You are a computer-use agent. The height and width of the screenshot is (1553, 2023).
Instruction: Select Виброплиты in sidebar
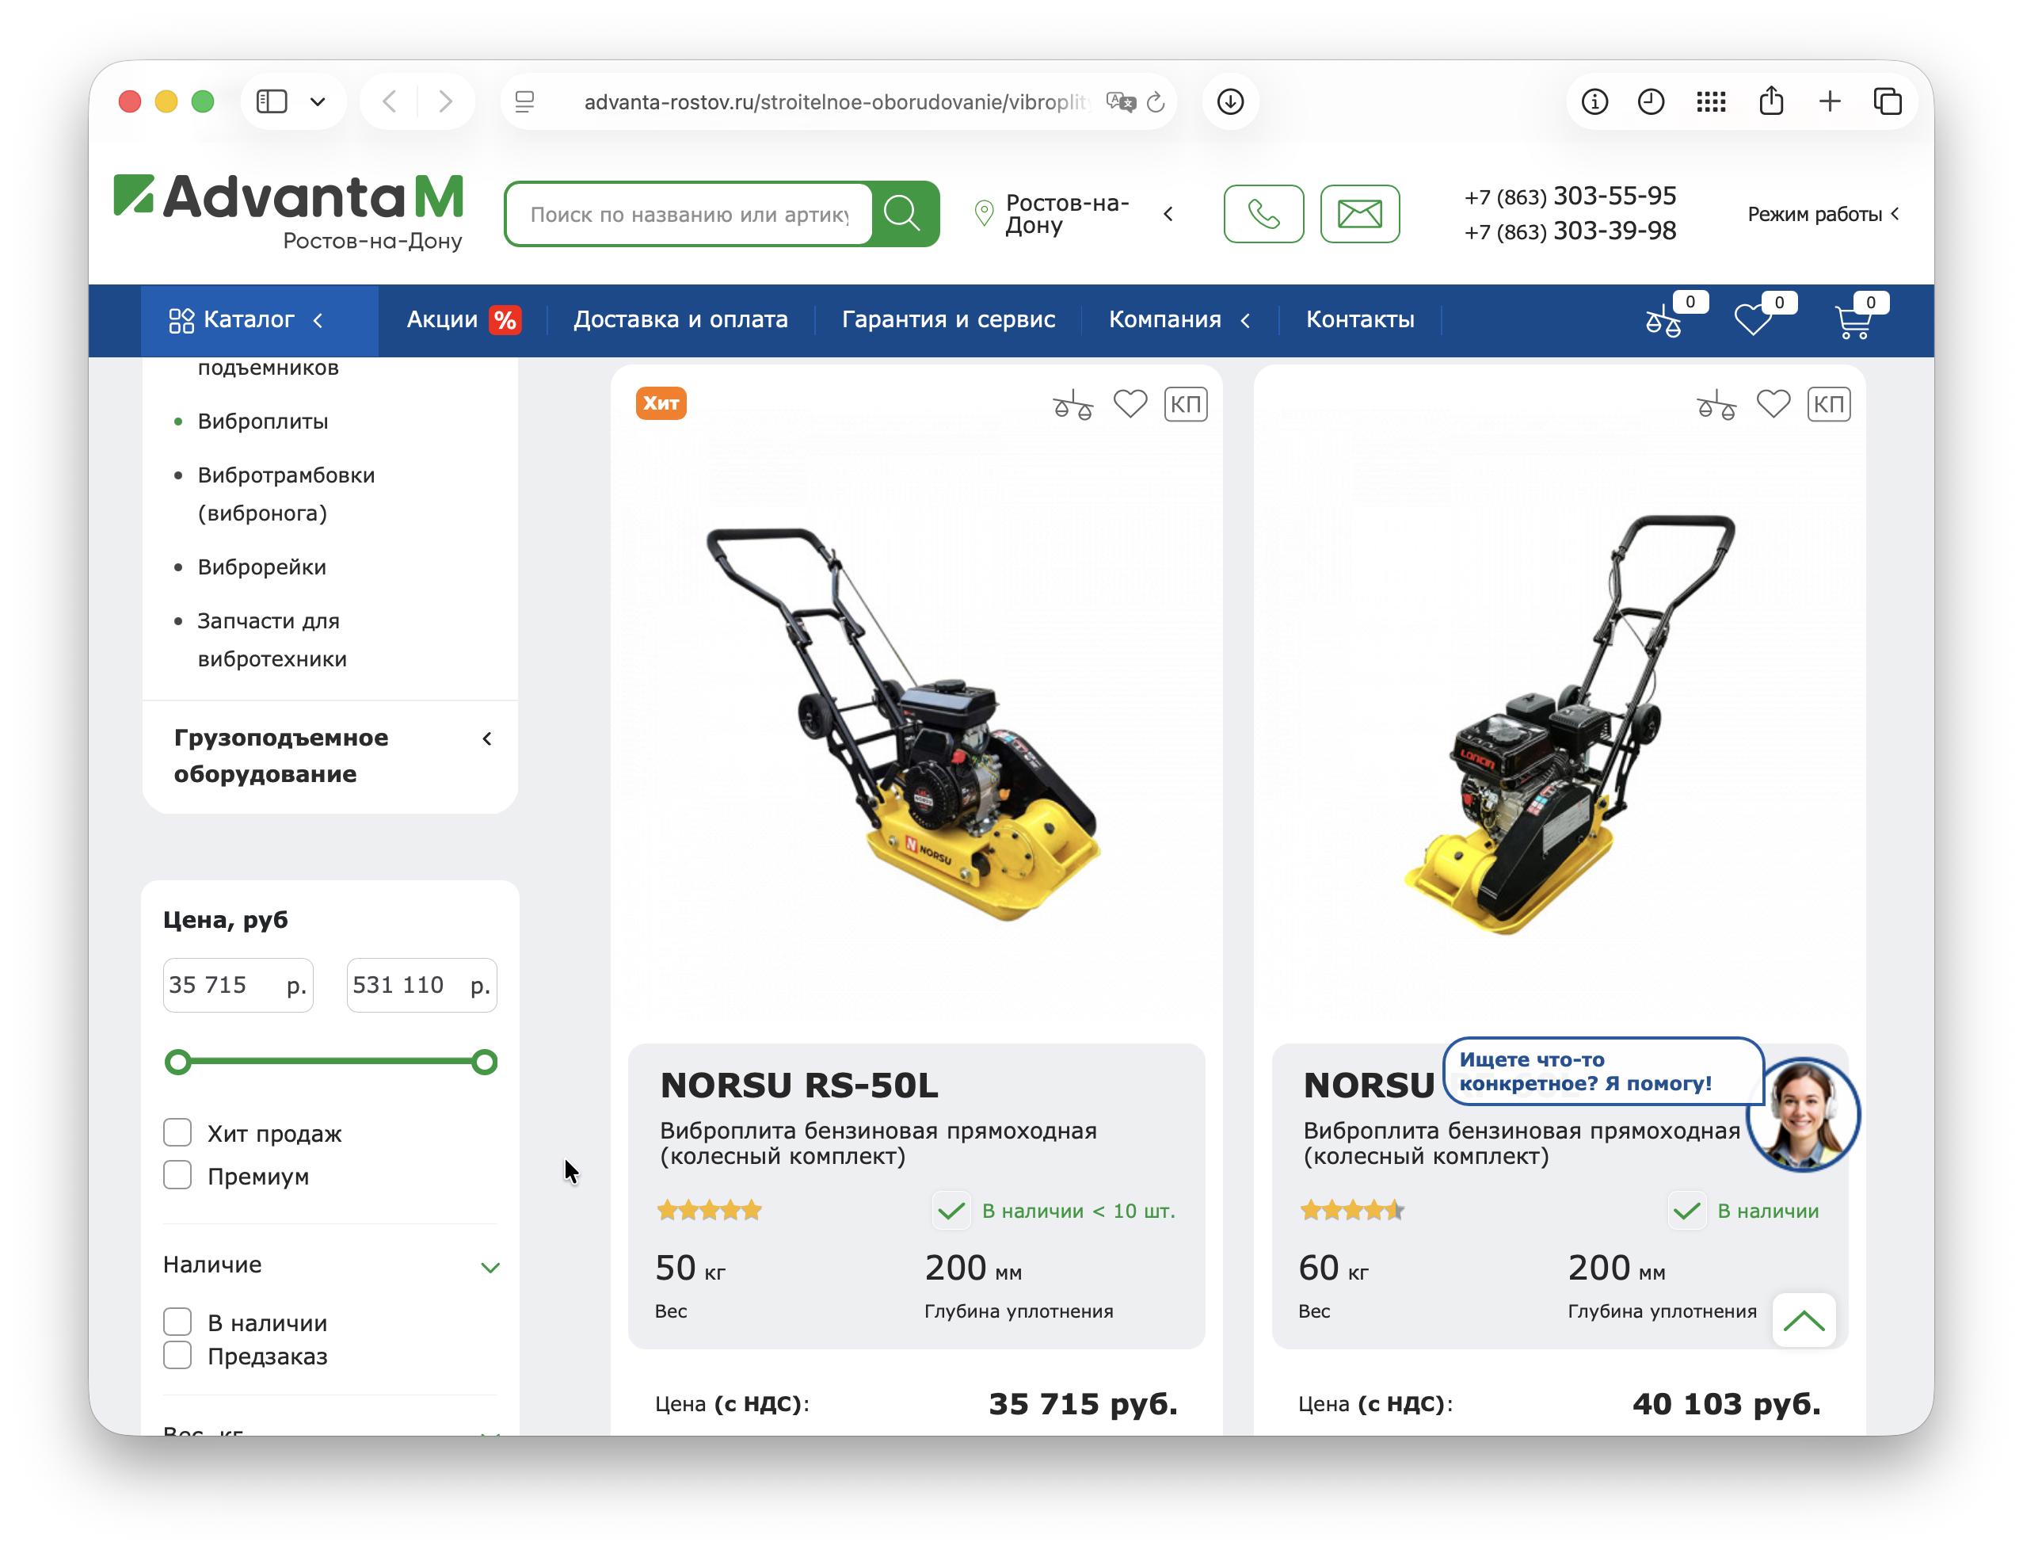pos(262,422)
